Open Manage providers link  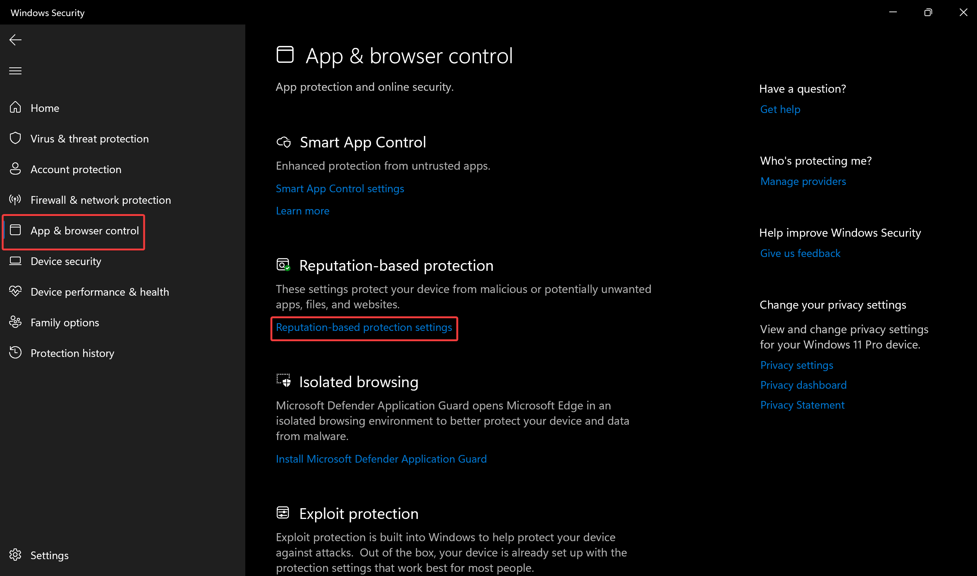803,181
